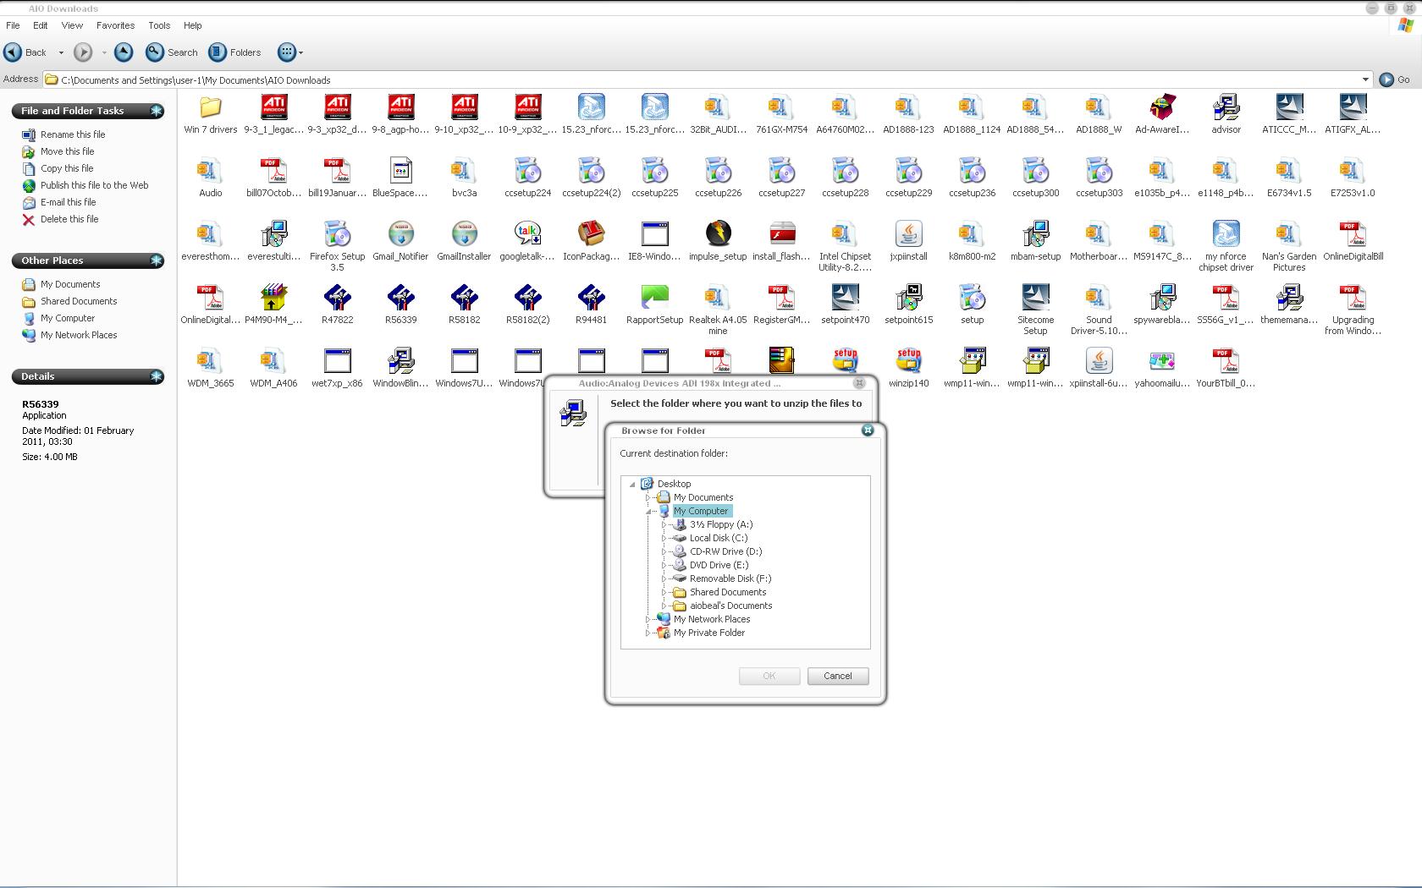Select the ccsetup224 installer icon
Image resolution: width=1422 pixels, height=888 pixels.
click(528, 171)
